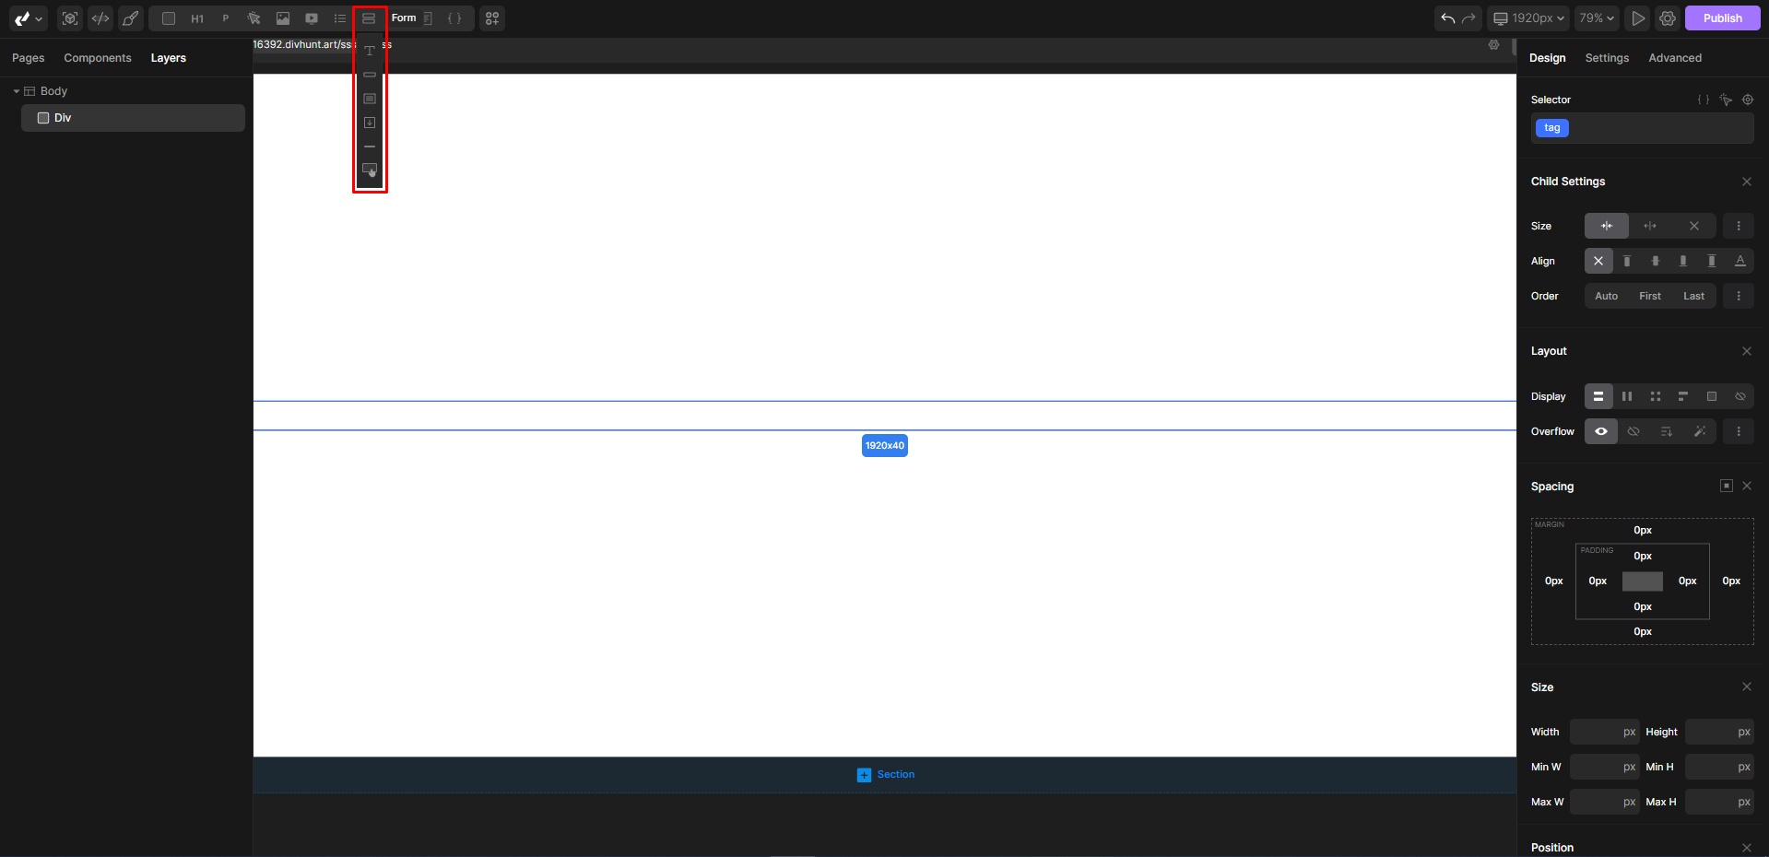Add the dash-shaped form element
Viewport: 1769px width, 857px height.
(x=370, y=147)
